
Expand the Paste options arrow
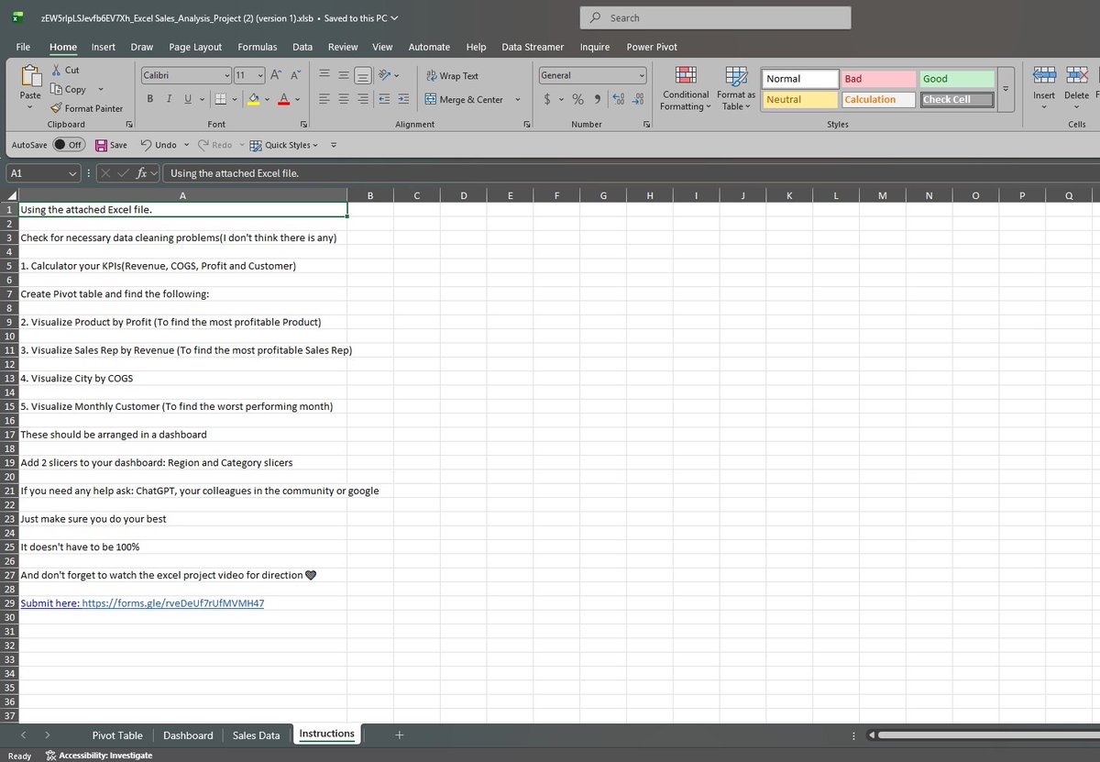pos(30,106)
